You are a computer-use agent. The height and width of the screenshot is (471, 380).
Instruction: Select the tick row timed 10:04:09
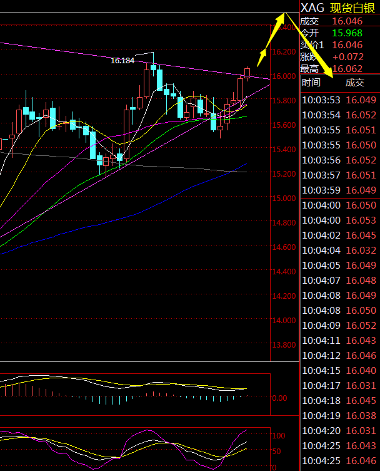click(339, 325)
